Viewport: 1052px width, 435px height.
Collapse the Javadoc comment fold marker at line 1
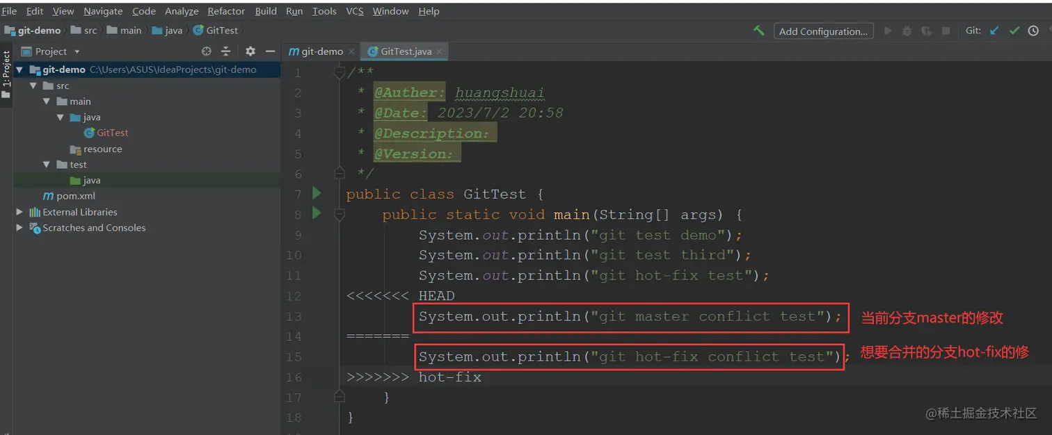340,72
